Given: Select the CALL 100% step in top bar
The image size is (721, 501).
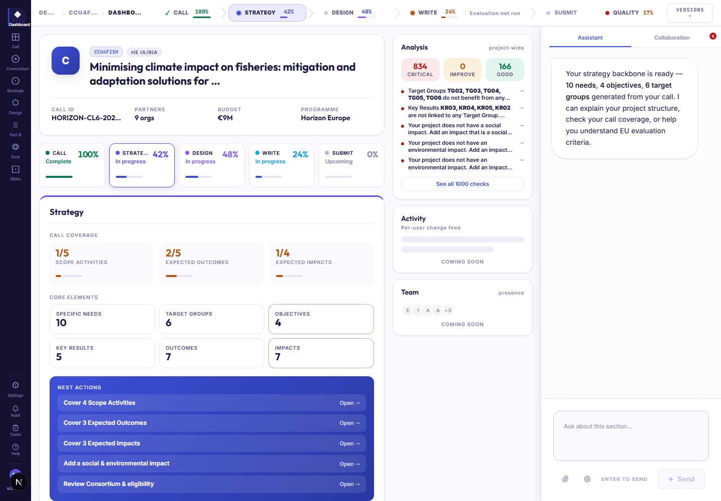Looking at the screenshot, I should click(x=187, y=13).
